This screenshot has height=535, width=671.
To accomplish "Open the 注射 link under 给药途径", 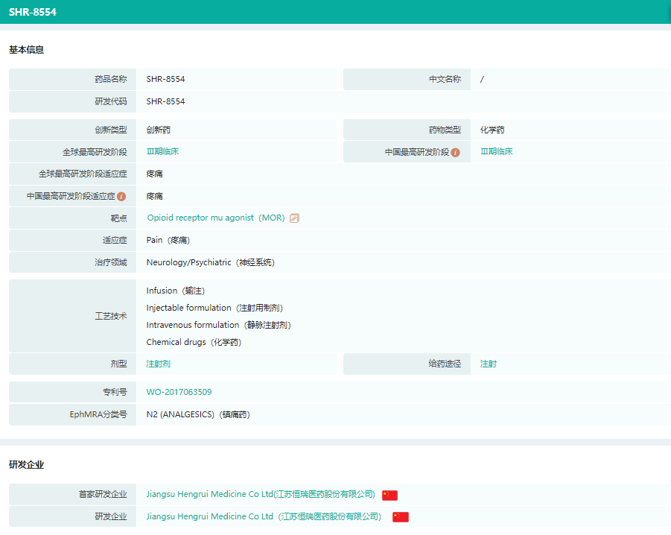I will [x=488, y=364].
